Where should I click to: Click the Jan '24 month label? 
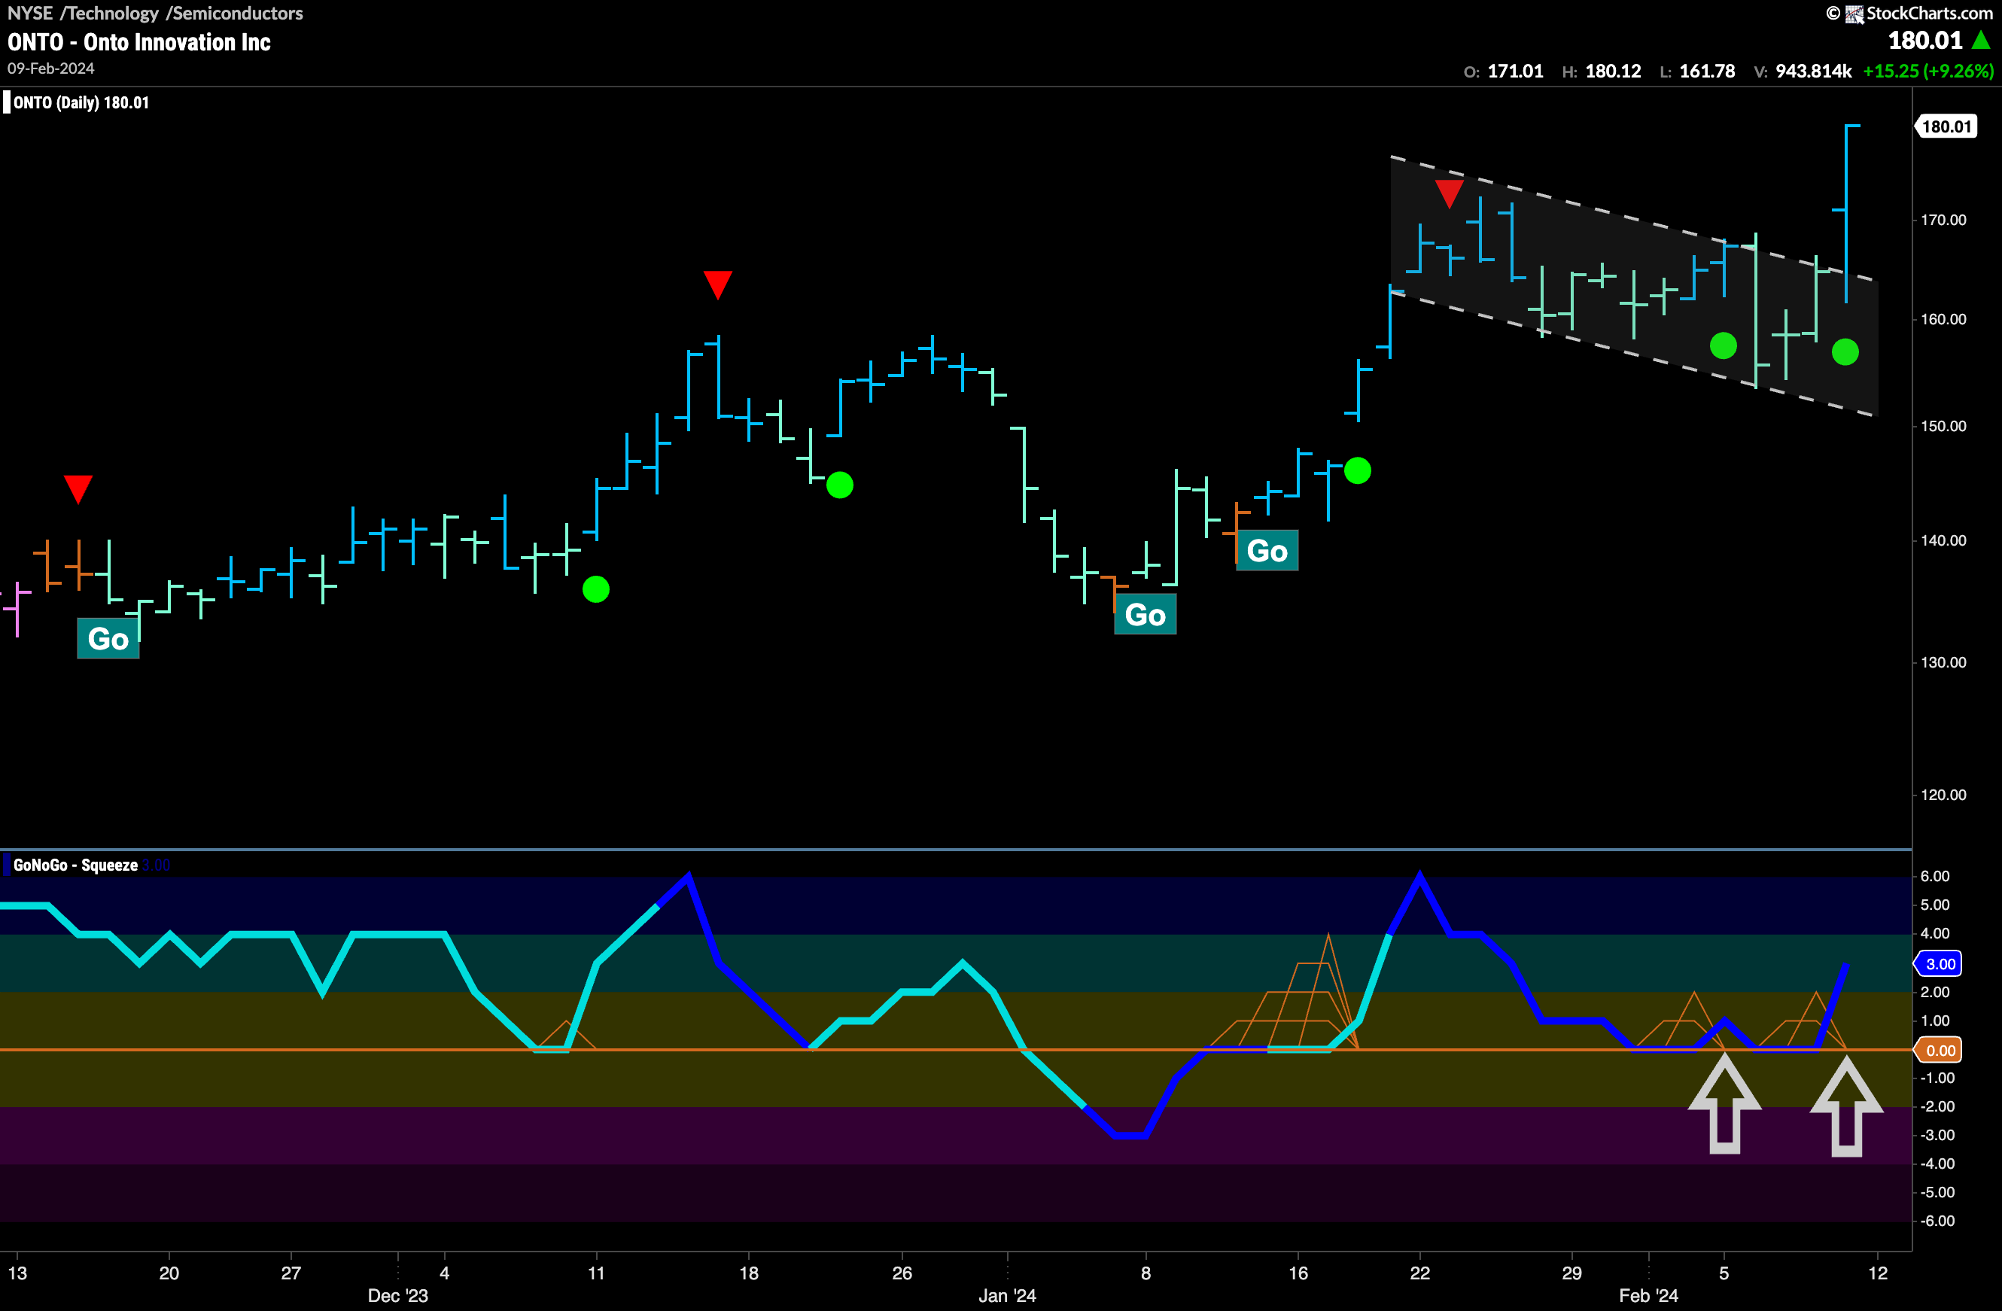(1007, 1295)
